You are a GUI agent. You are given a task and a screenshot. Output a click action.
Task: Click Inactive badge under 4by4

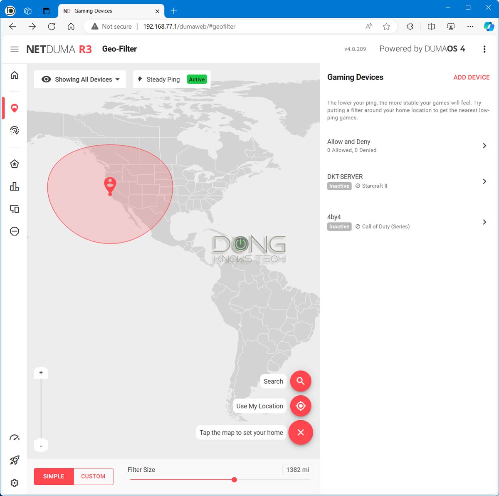tap(339, 227)
